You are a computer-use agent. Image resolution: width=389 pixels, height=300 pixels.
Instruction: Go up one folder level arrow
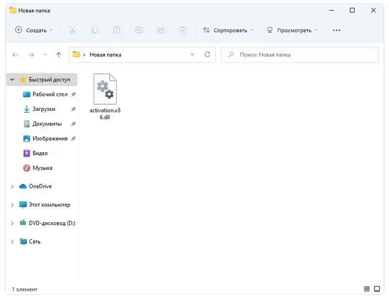click(58, 54)
